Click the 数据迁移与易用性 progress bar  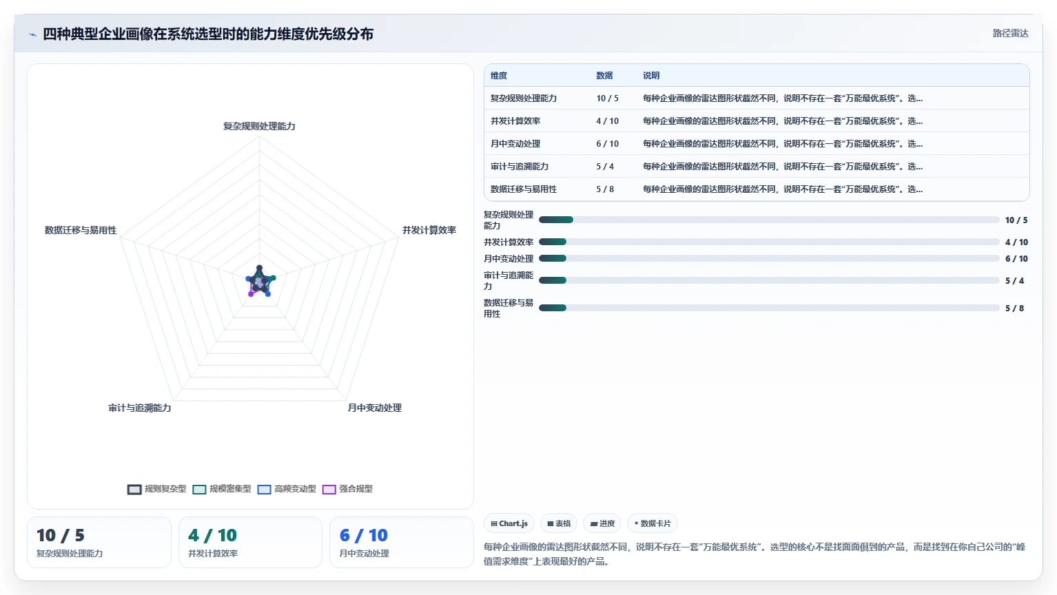pyautogui.click(x=769, y=308)
